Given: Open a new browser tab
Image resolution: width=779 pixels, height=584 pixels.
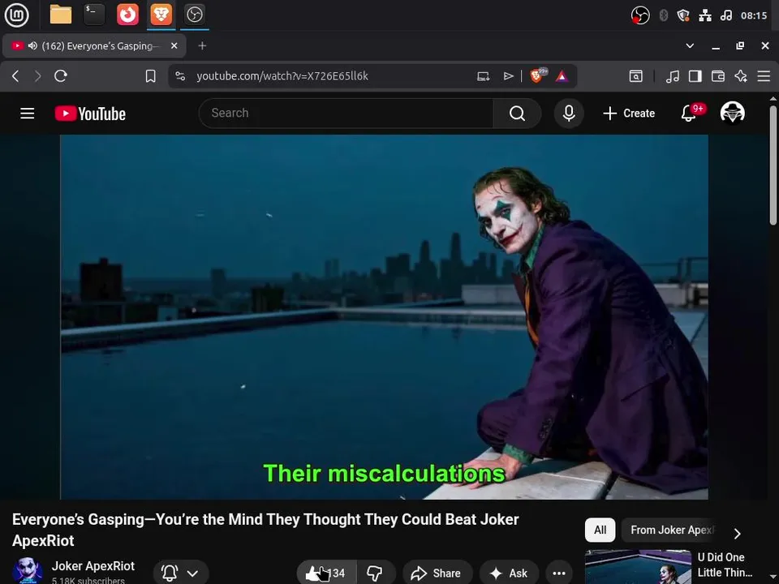Looking at the screenshot, I should pos(202,45).
